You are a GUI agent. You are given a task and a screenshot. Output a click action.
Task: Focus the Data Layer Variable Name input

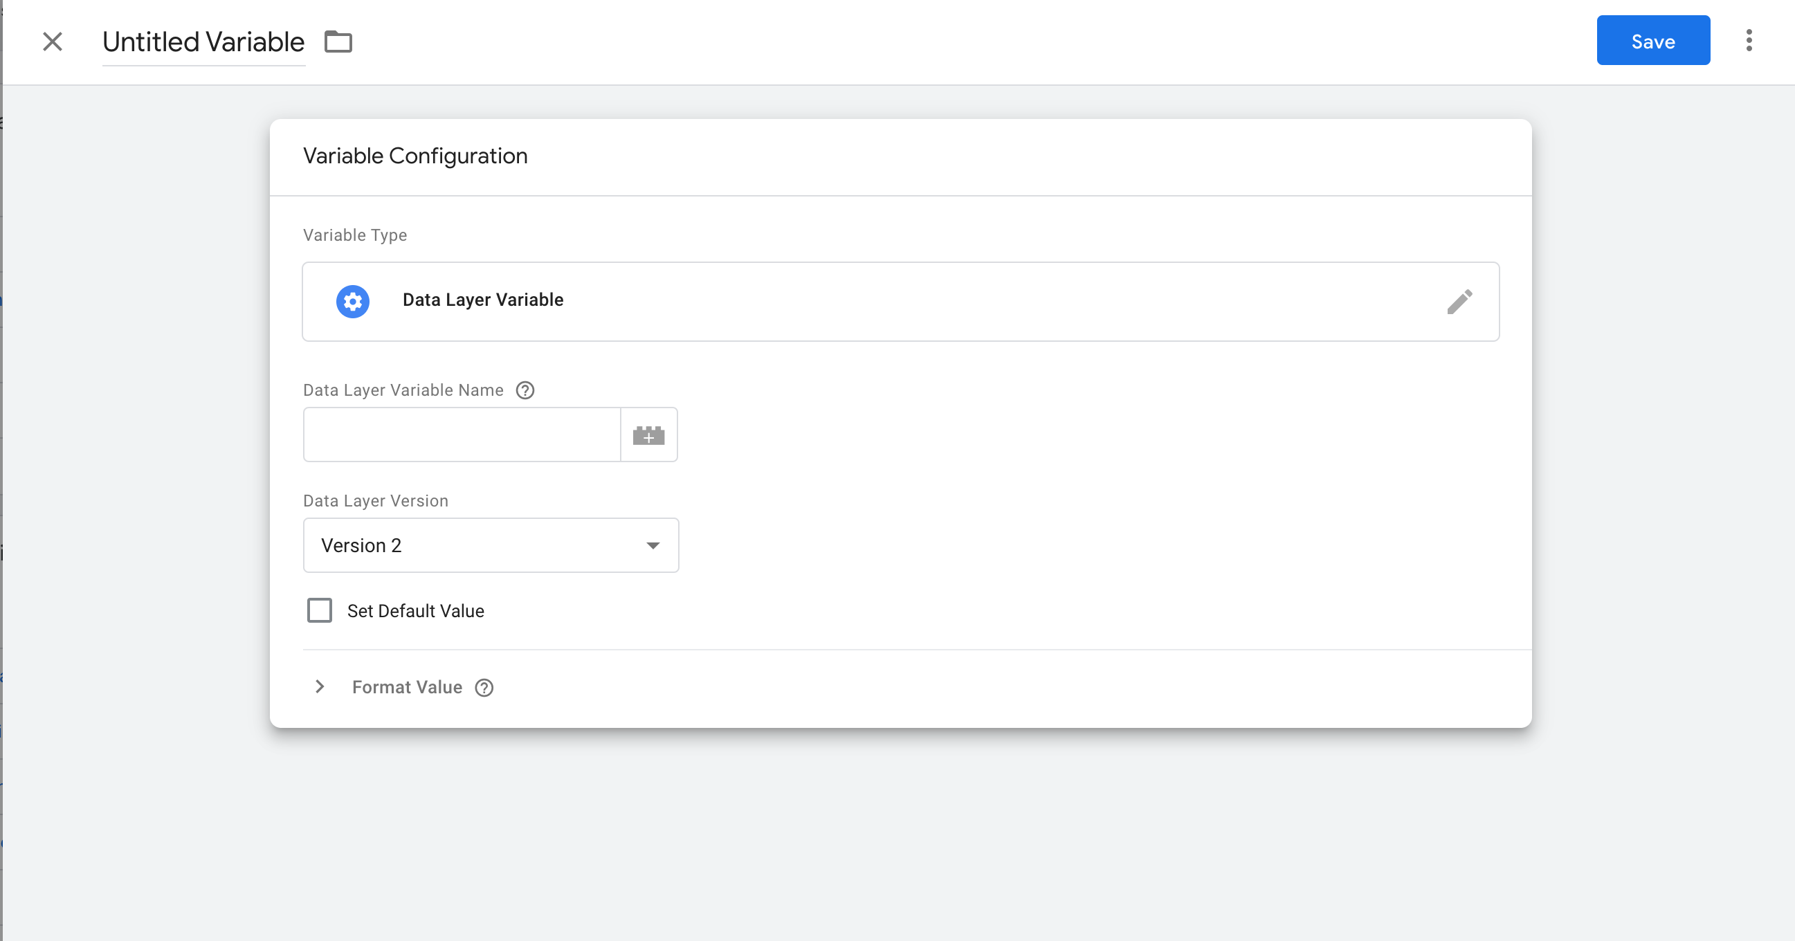pyautogui.click(x=462, y=435)
